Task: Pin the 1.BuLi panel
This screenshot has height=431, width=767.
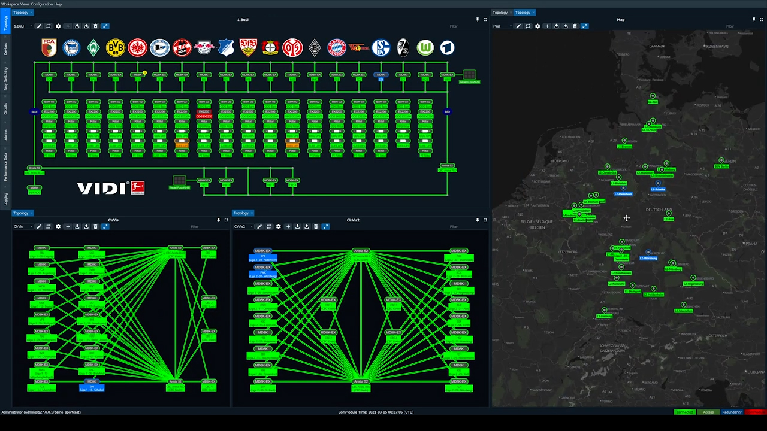Action: pos(478,20)
